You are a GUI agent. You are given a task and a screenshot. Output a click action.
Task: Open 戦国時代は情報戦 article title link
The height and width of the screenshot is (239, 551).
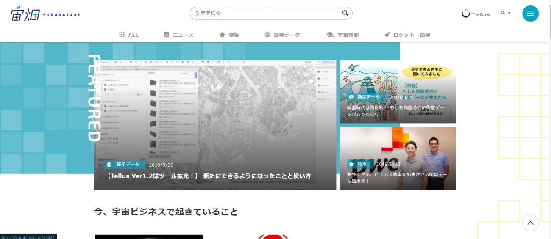pyautogui.click(x=395, y=111)
